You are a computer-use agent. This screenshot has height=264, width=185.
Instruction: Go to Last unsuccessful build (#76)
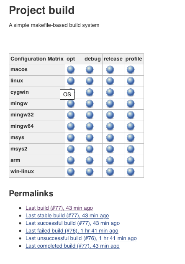tap(81, 238)
